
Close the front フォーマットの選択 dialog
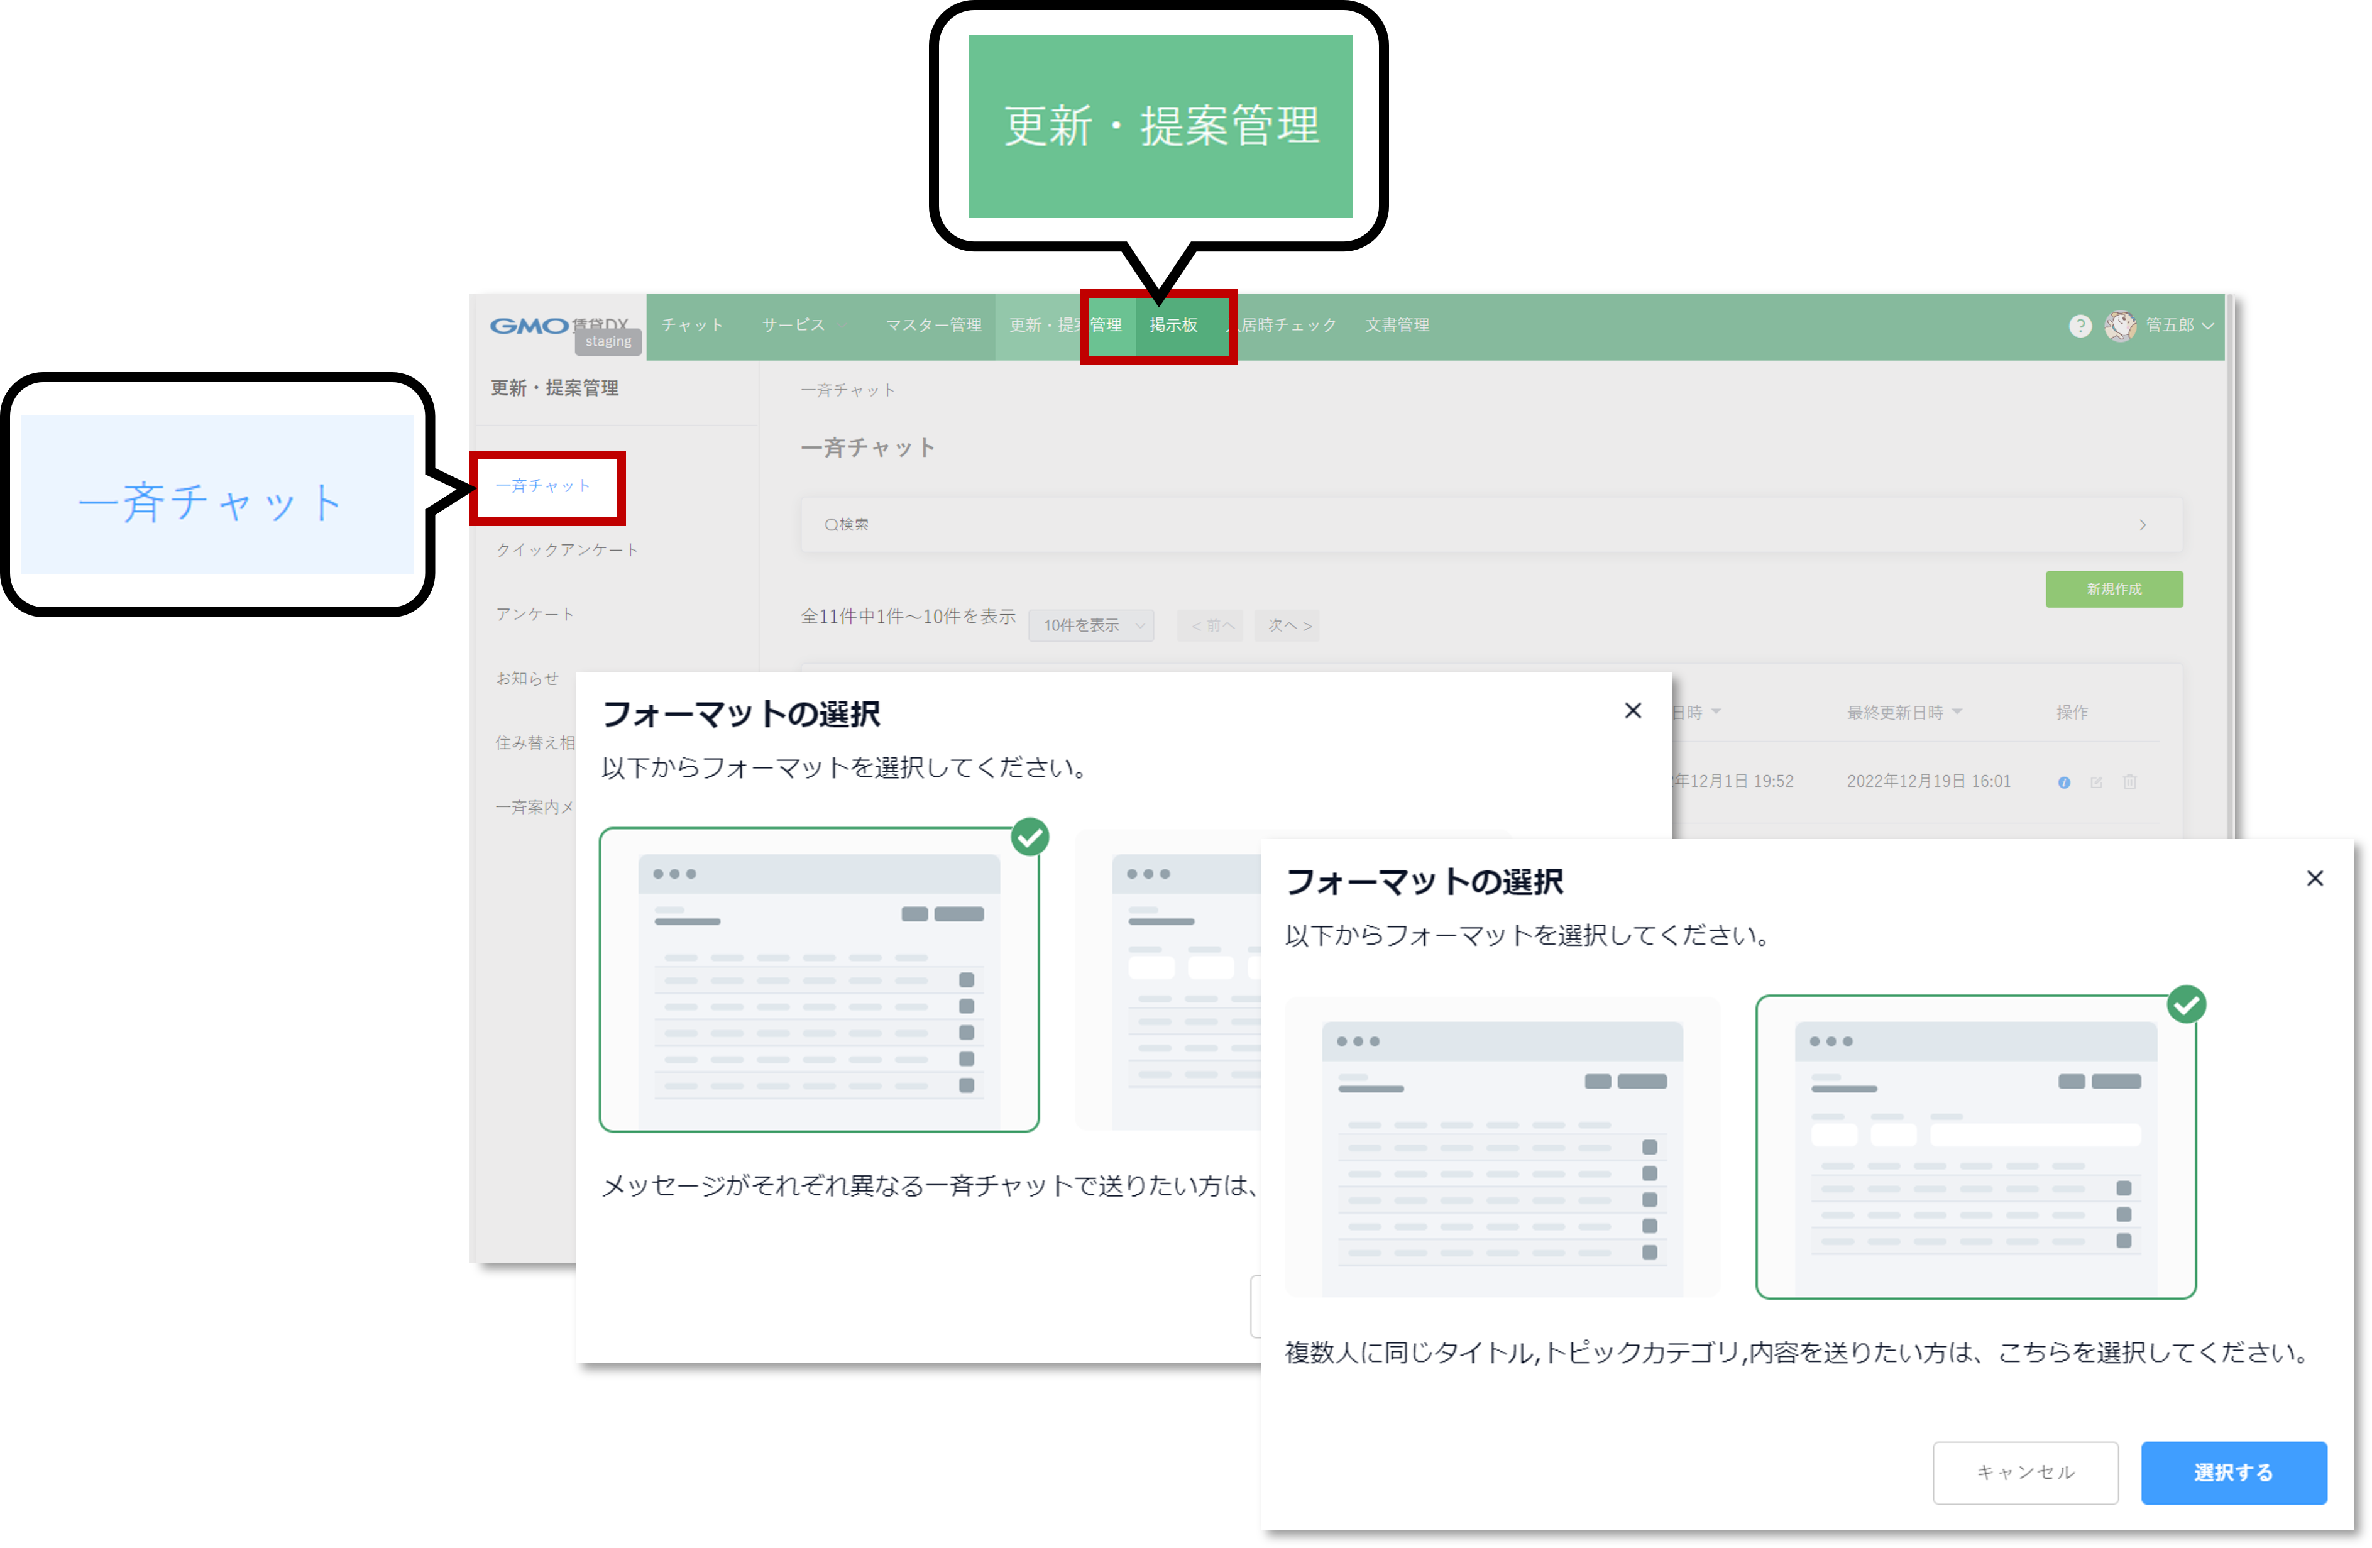[x=2314, y=878]
